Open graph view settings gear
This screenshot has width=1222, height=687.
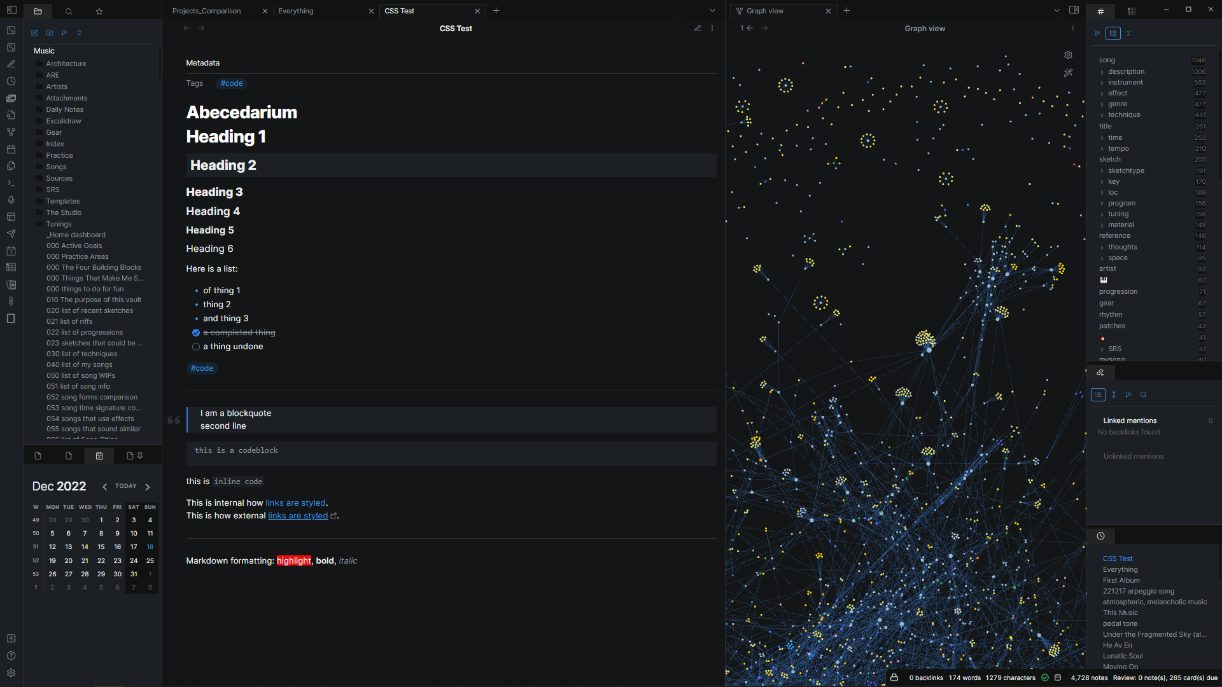click(x=1068, y=55)
